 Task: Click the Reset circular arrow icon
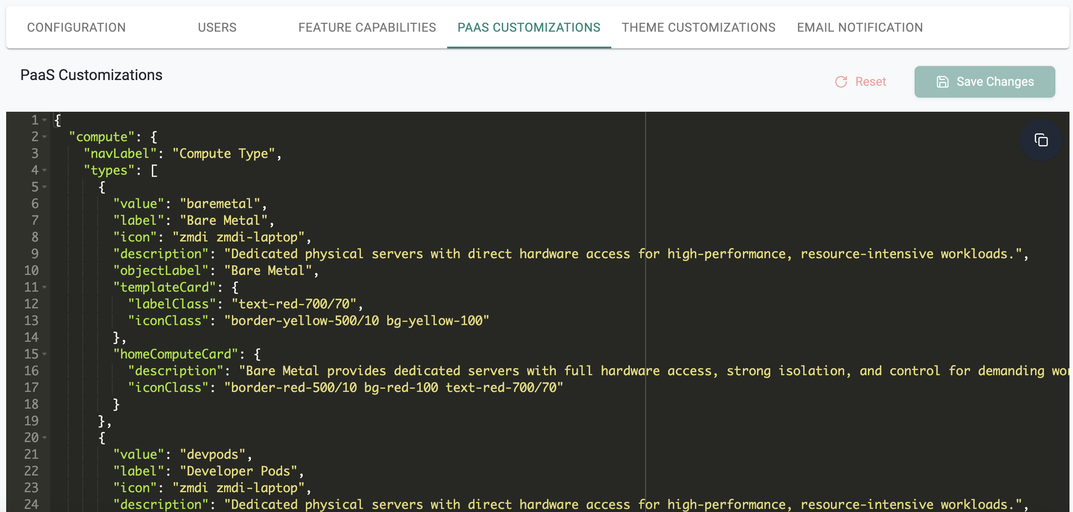[x=841, y=82]
